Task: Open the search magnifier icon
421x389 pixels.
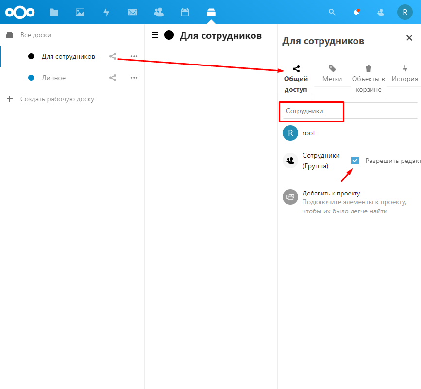Action: pyautogui.click(x=332, y=12)
